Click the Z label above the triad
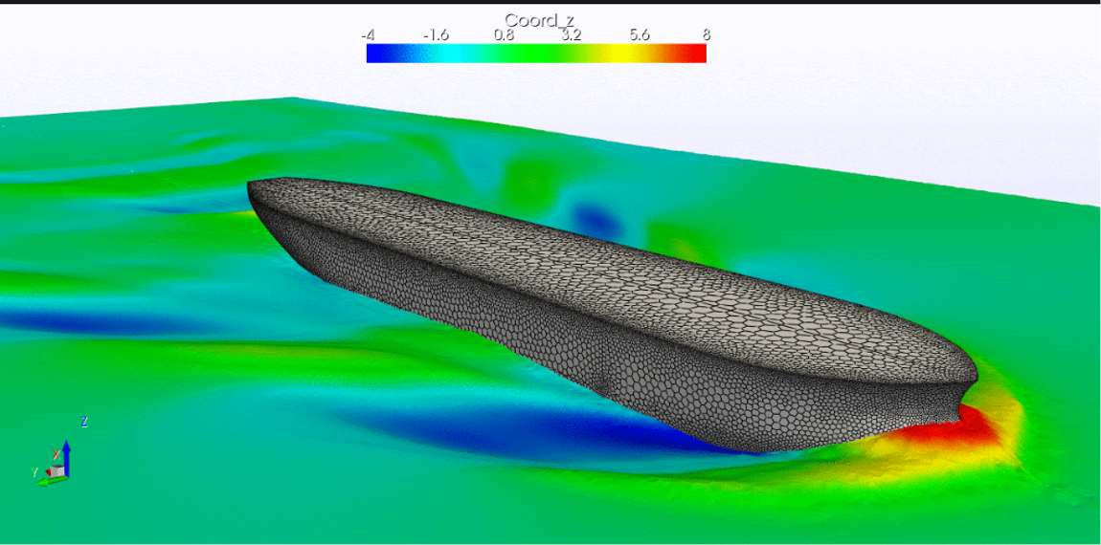This screenshot has width=1101, height=545. [x=84, y=422]
